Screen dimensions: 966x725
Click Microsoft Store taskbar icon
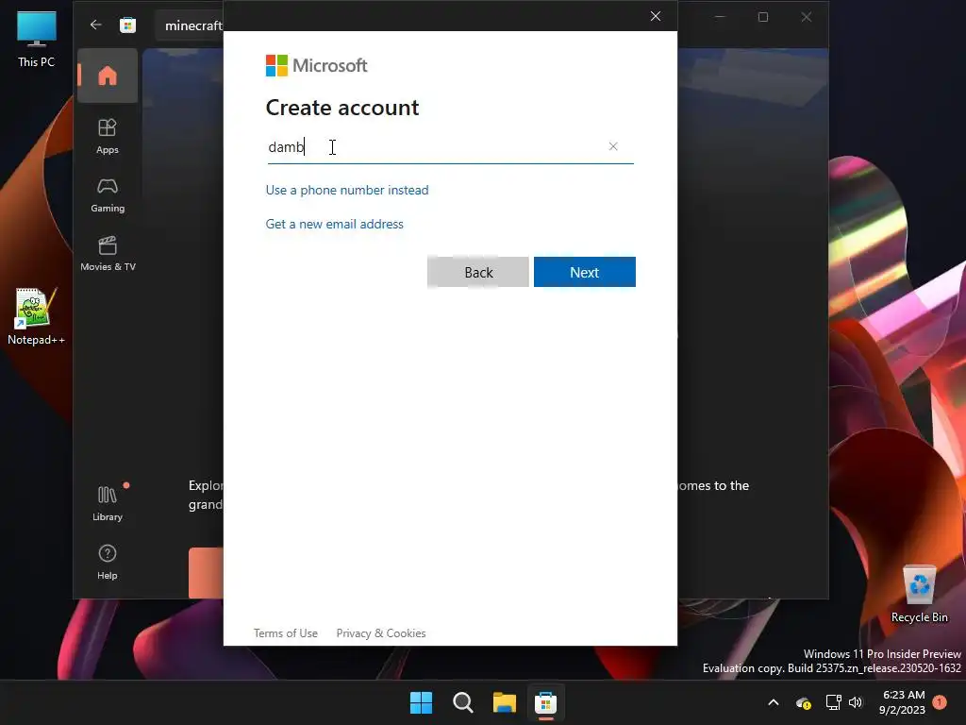click(546, 702)
